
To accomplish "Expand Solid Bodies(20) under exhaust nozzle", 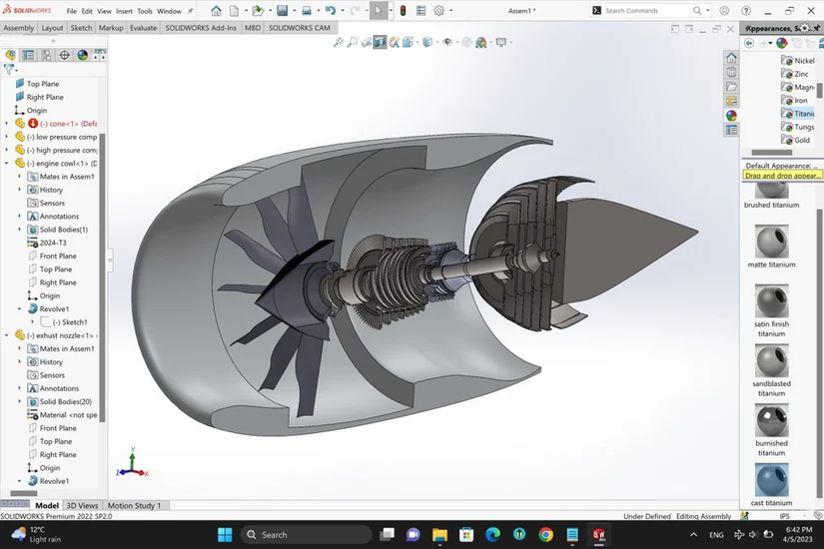I will point(20,402).
